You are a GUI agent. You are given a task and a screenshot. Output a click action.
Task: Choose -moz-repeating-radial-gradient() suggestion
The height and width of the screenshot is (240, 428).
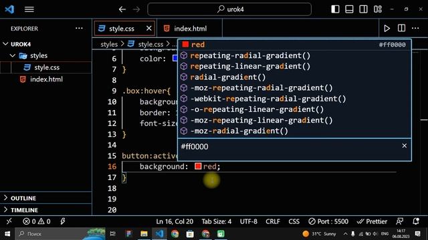click(294, 87)
